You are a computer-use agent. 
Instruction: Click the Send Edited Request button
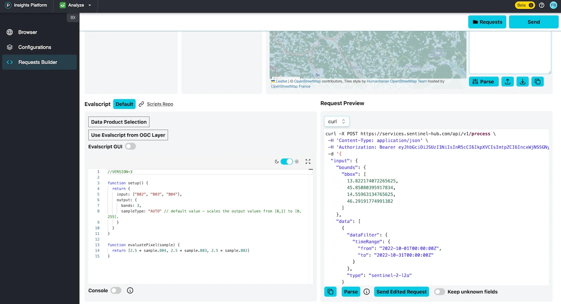pyautogui.click(x=401, y=292)
